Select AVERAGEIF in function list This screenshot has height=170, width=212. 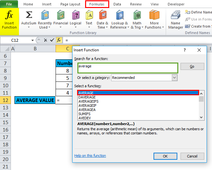(x=138, y=106)
